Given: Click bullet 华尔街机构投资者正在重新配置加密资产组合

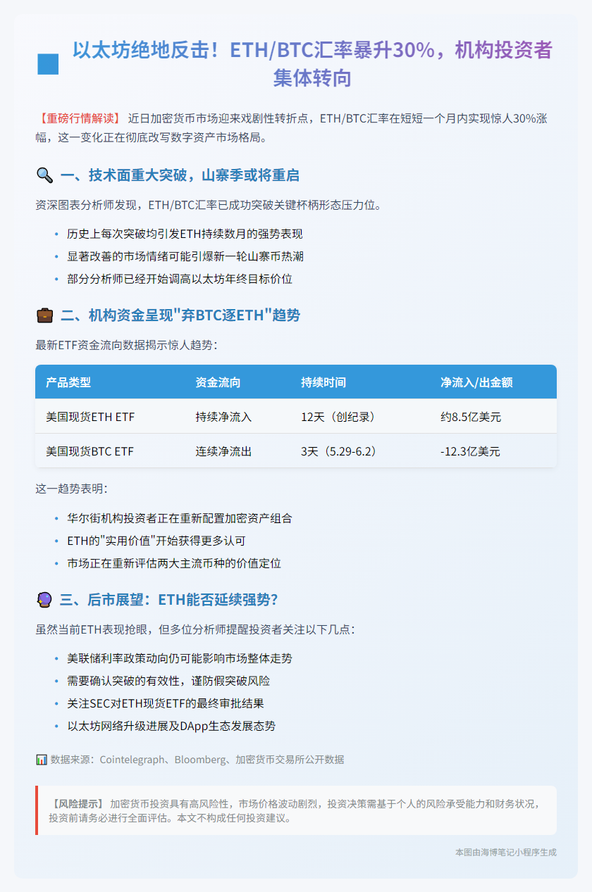Looking at the screenshot, I should (x=179, y=518).
